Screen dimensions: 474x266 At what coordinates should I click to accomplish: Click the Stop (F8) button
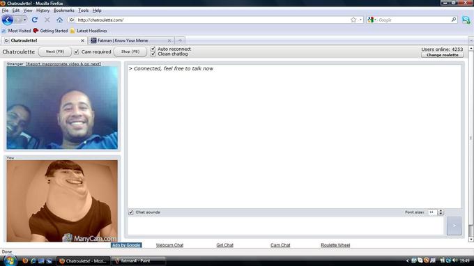point(130,52)
